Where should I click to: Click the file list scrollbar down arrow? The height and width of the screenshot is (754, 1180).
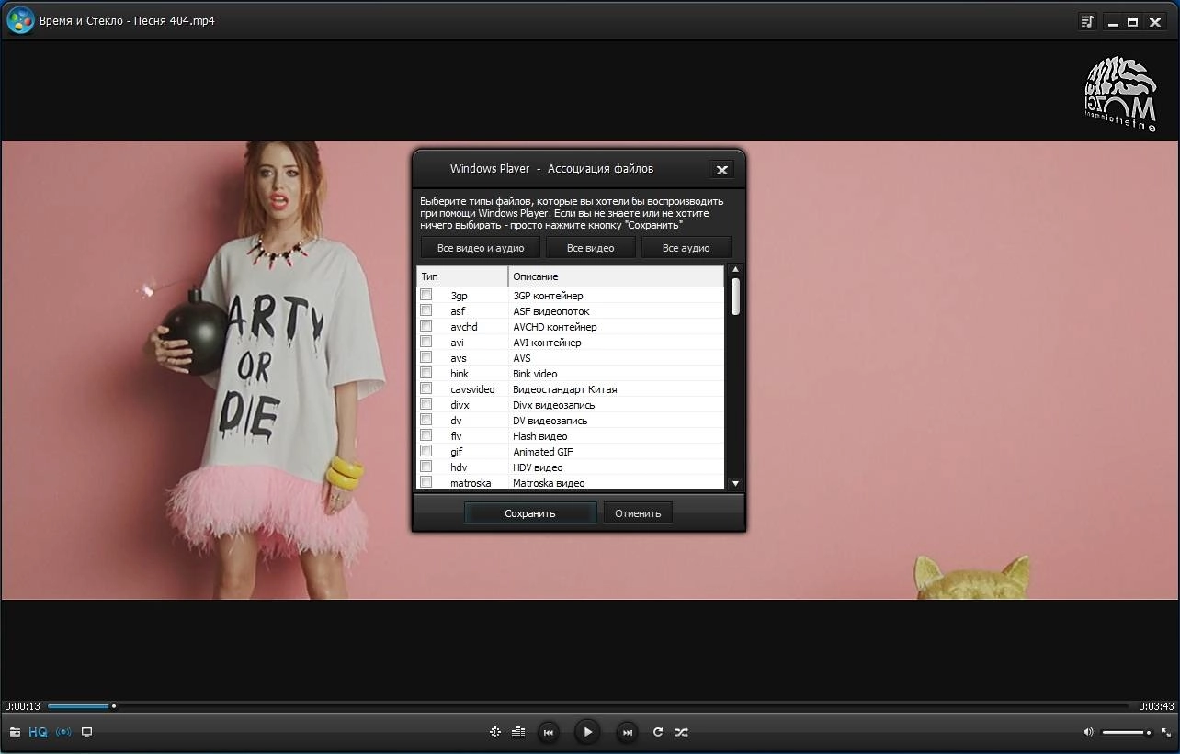[735, 483]
